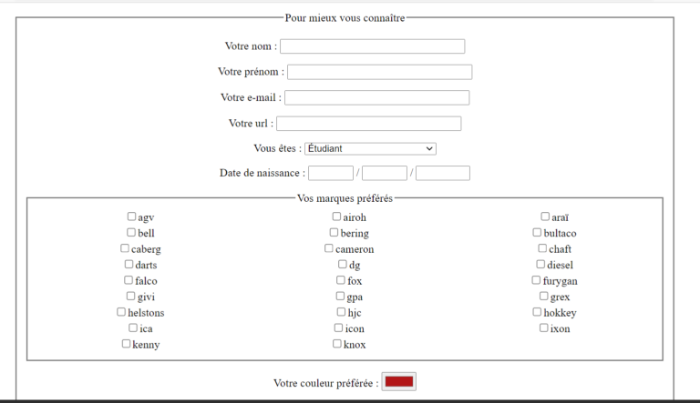
Task: Check the hjc checkbox
Action: (x=342, y=312)
